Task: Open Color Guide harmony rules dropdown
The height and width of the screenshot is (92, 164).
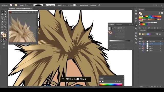Action: coord(154,34)
